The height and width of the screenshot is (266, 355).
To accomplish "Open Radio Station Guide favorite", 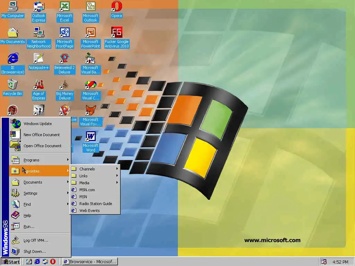I will [x=95, y=204].
